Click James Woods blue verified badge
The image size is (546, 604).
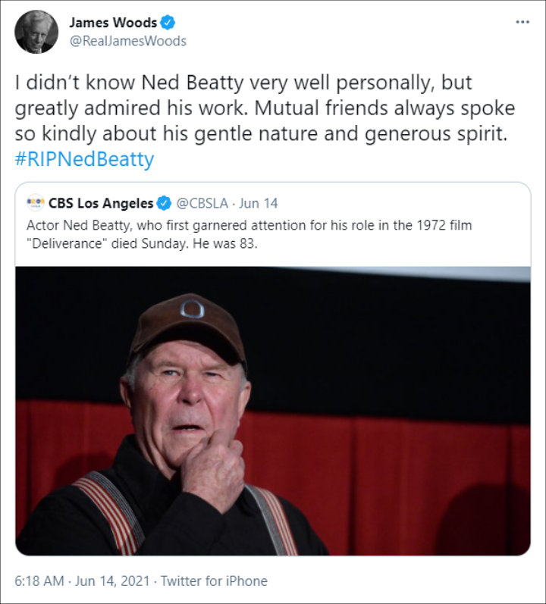coord(168,23)
